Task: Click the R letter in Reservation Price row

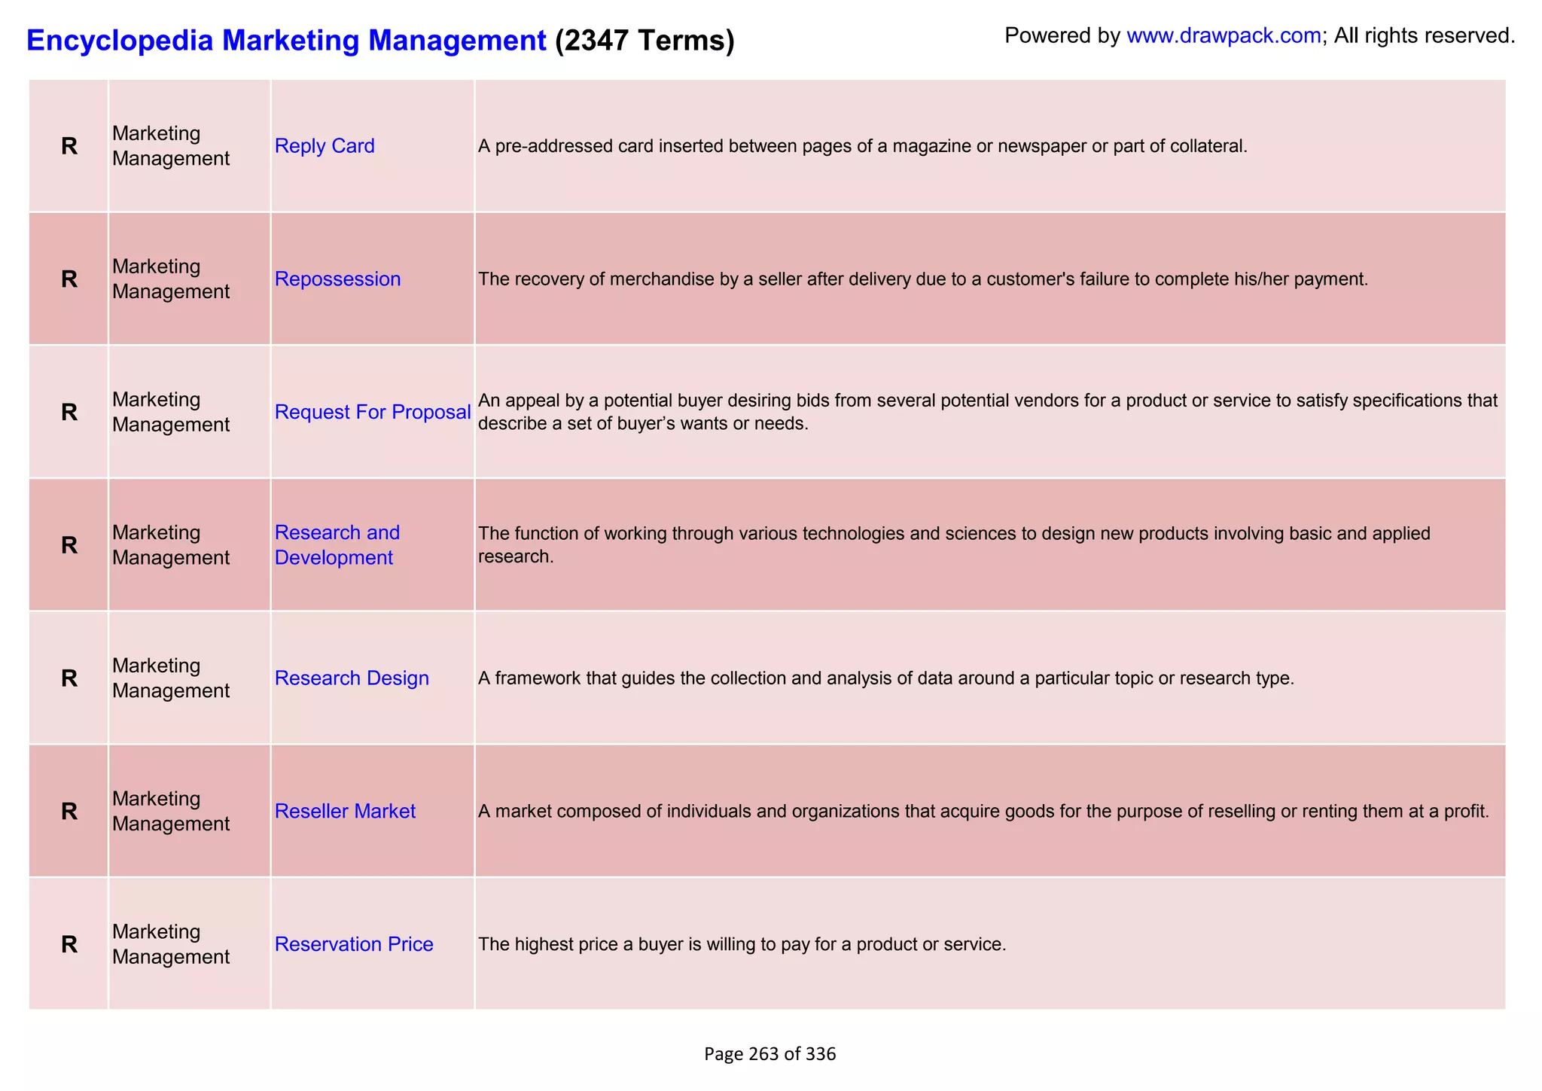Action: tap(69, 944)
